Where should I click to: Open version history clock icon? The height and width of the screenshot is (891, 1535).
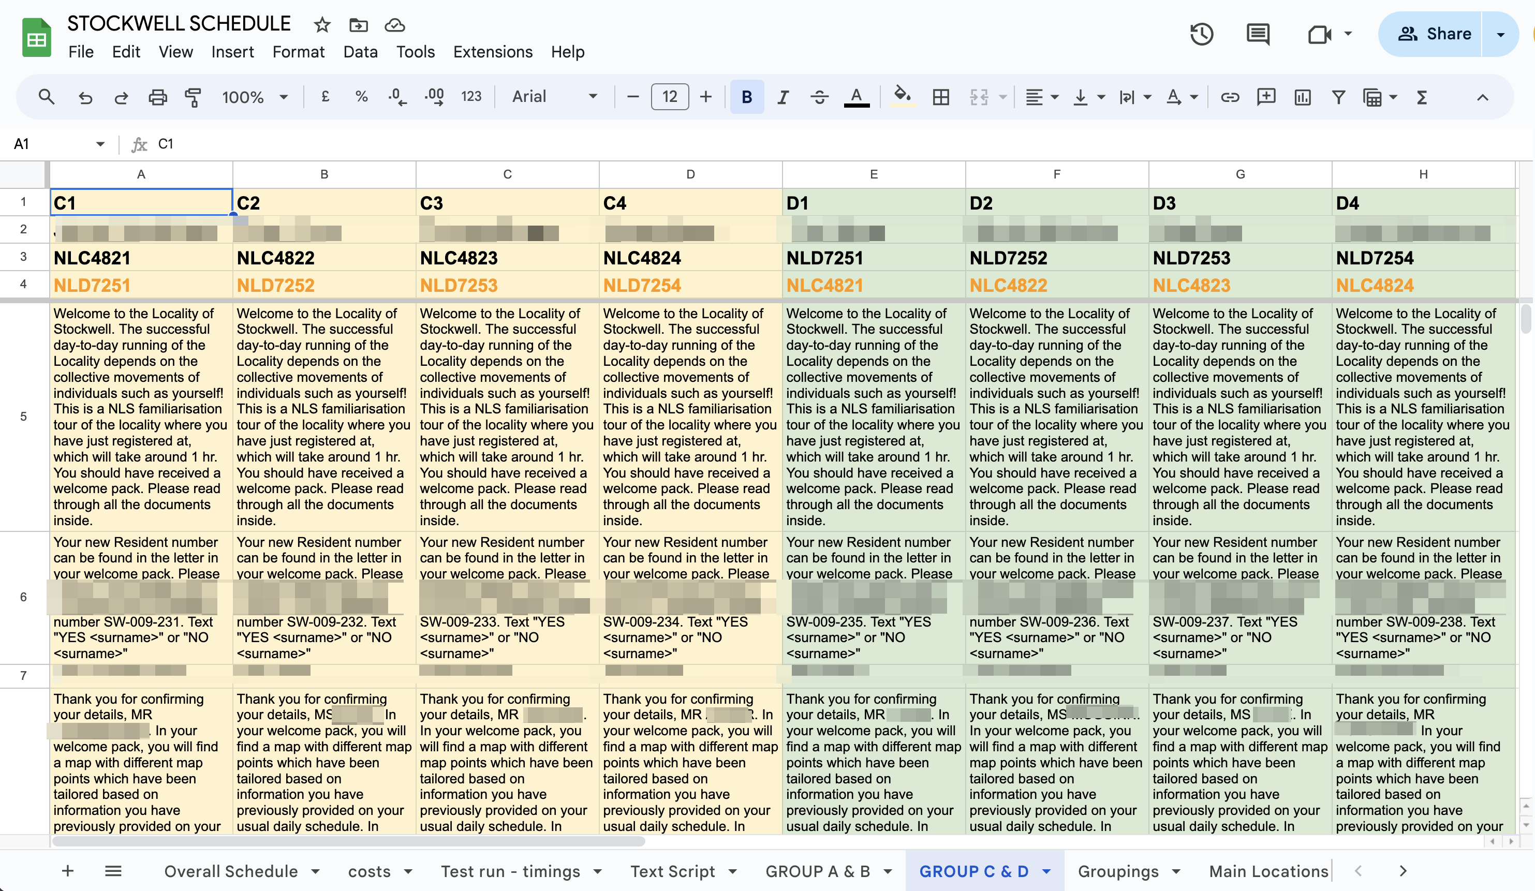pos(1201,34)
